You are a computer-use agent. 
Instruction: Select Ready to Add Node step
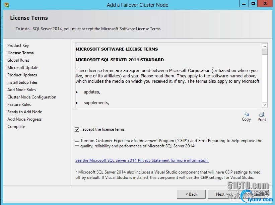click(x=24, y=112)
